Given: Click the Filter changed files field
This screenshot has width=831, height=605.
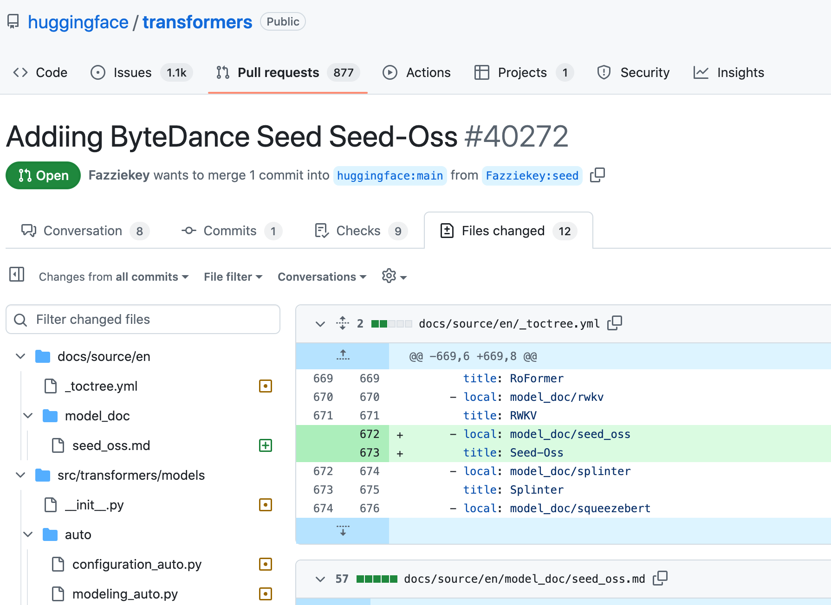Looking at the screenshot, I should click(143, 320).
